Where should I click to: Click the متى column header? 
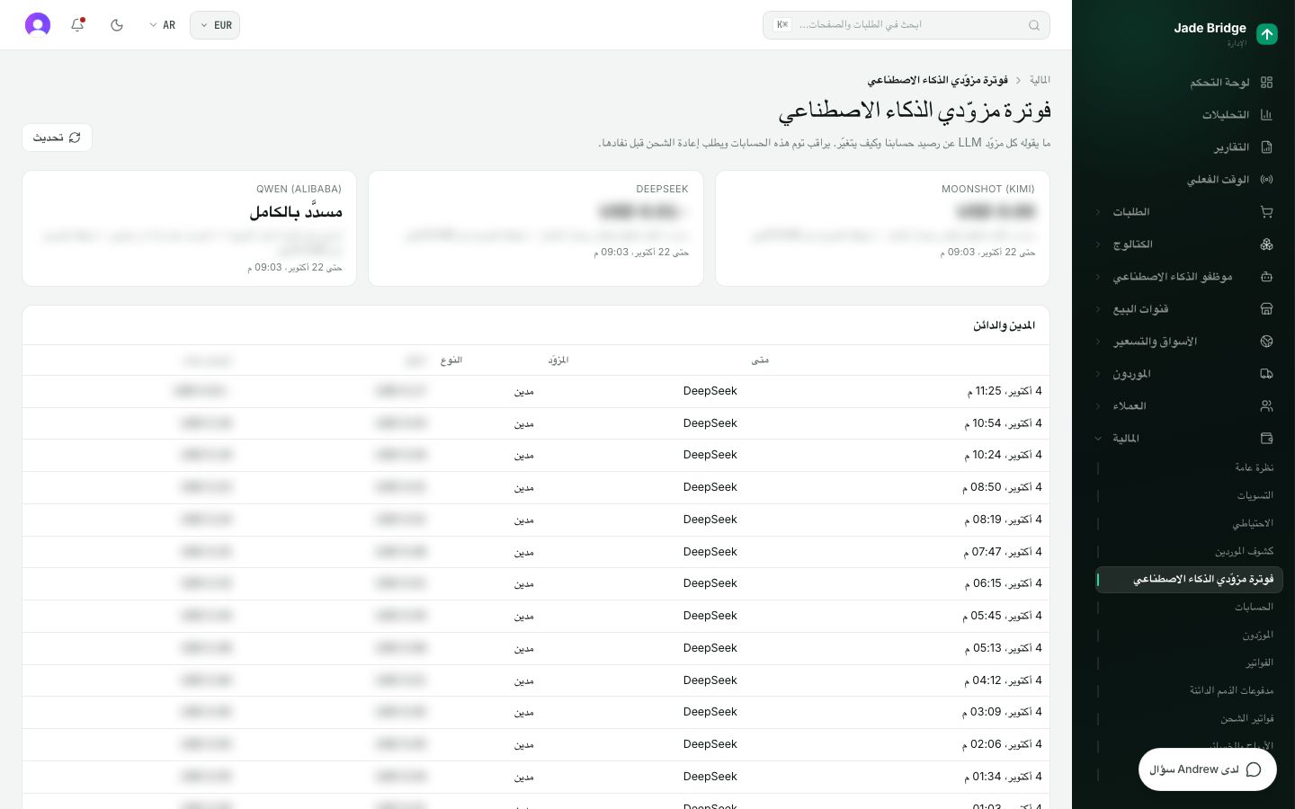[760, 360]
